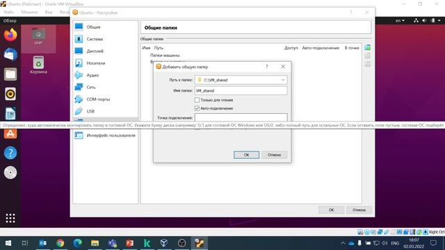This screenshot has width=445, height=250.
Task: Click the Папки машины row in the list
Action: pyautogui.click(x=165, y=56)
